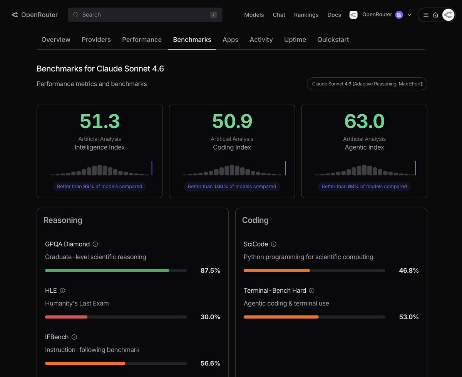Click the SciCode info icon
The image size is (462, 377).
coord(274,244)
